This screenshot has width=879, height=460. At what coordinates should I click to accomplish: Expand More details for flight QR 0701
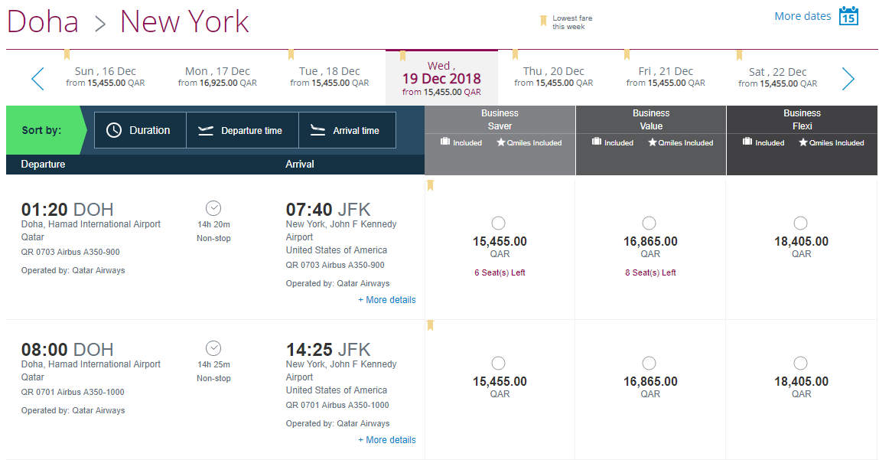click(x=387, y=440)
